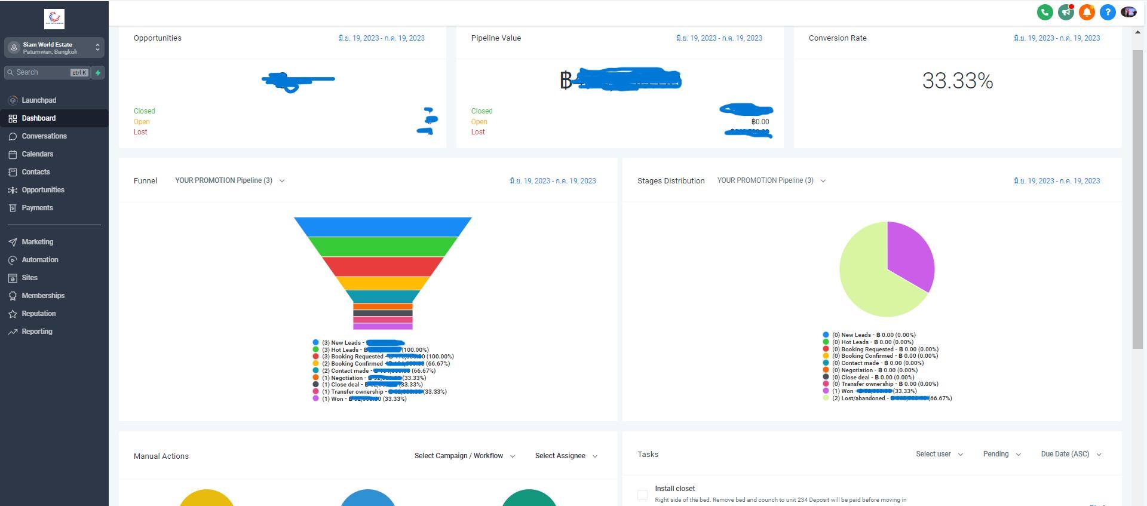This screenshot has height=506, width=1147.
Task: Open Select Campaign / Workflow dropdown
Action: (x=464, y=456)
